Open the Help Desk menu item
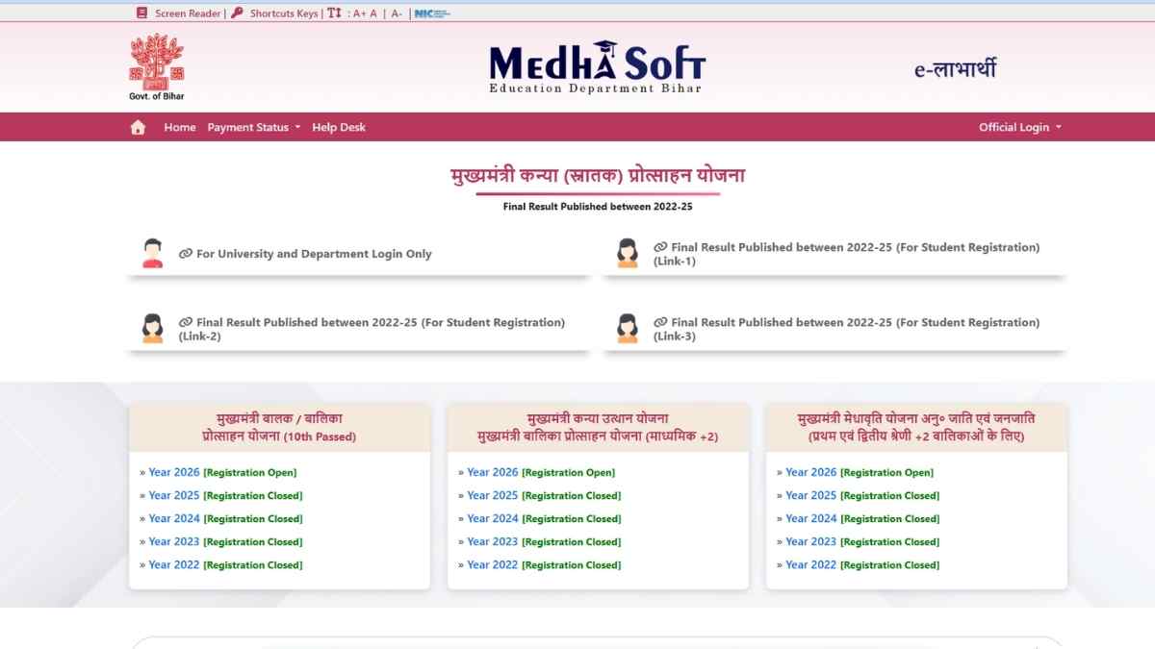The height and width of the screenshot is (649, 1155). click(x=339, y=127)
